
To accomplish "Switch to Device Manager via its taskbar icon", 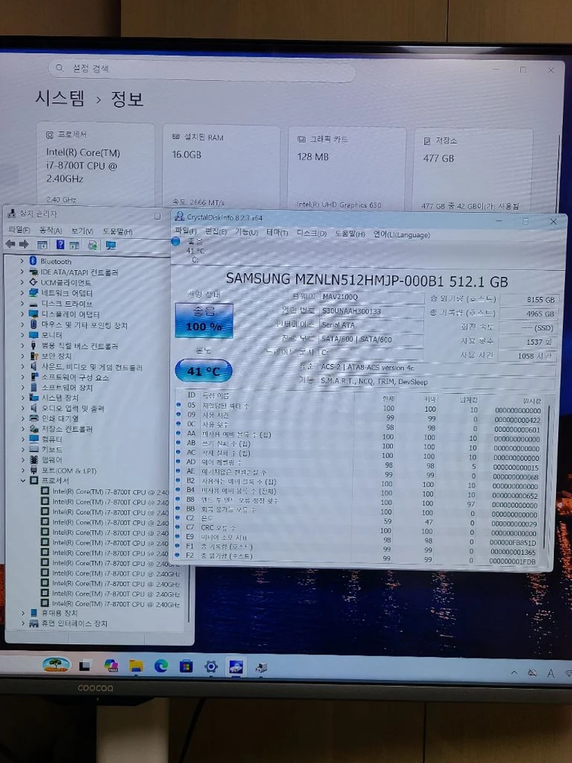I will [x=261, y=667].
